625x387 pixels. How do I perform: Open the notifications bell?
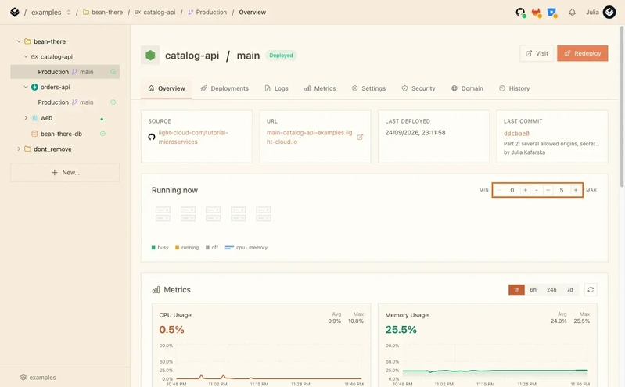coord(572,13)
